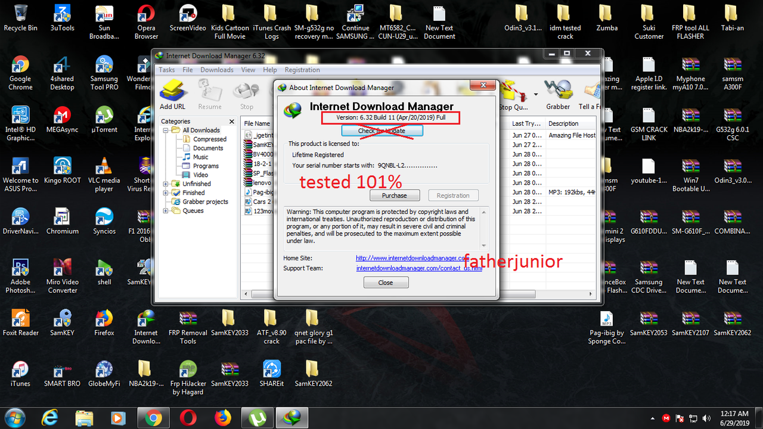Collapse the All Downloads category tree
This screenshot has height=429, width=763.
point(166,130)
